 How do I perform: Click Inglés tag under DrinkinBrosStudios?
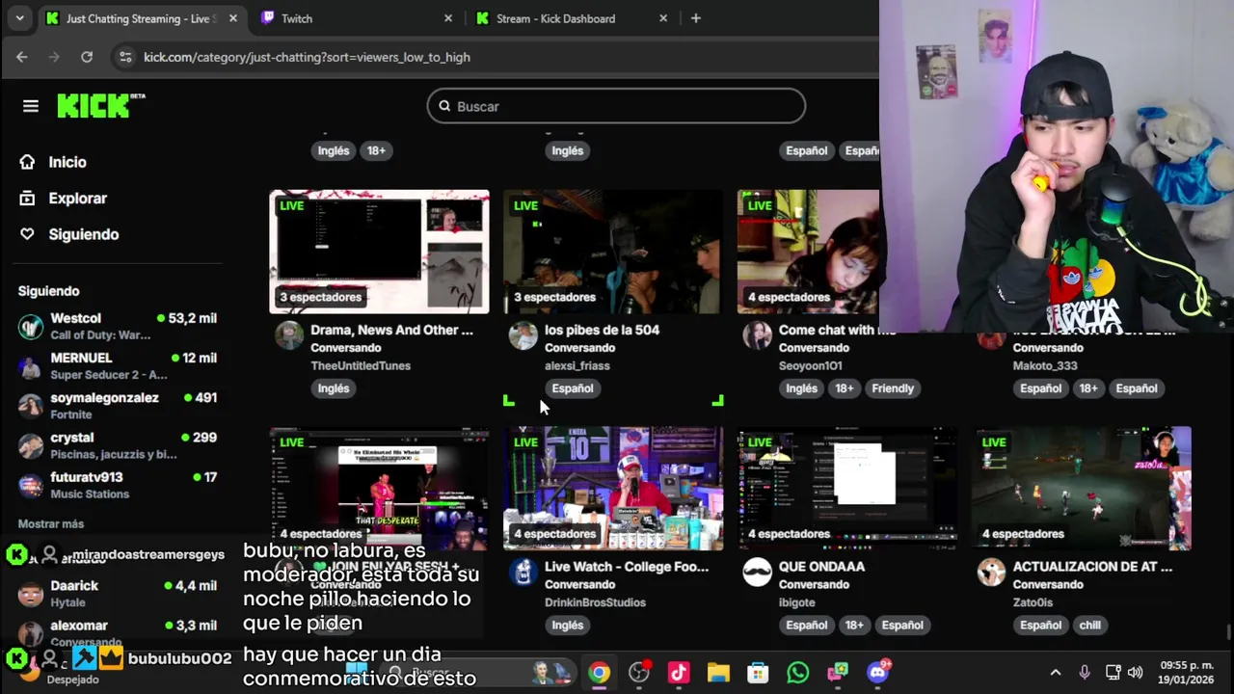[568, 625]
